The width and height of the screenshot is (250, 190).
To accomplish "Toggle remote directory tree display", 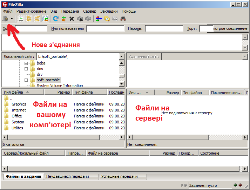I will coord(37,19).
